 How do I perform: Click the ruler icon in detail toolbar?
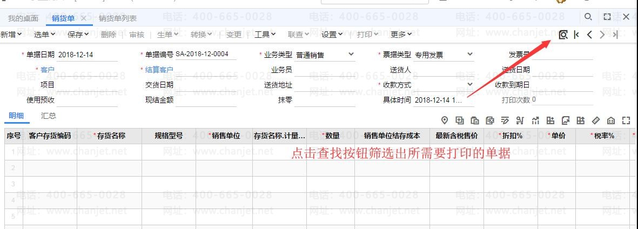pos(596,120)
